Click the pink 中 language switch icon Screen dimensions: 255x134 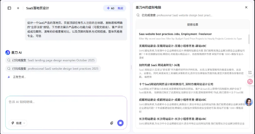pos(250,81)
